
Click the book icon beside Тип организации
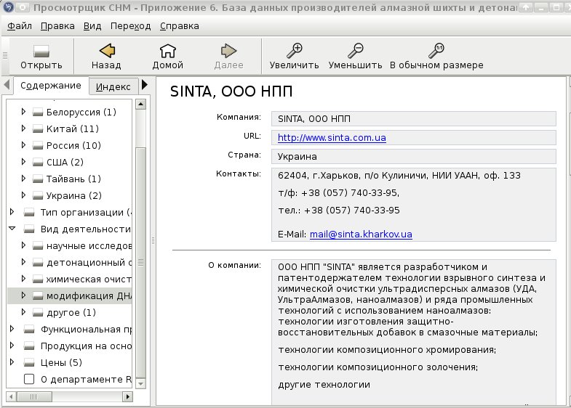(x=29, y=213)
